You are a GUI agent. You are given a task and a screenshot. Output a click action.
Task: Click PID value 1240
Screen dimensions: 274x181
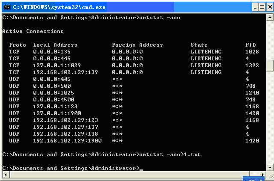[252, 92]
